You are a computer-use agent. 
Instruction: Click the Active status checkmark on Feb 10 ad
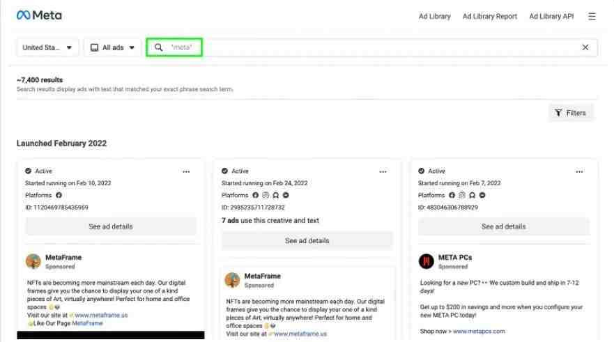[x=28, y=171]
